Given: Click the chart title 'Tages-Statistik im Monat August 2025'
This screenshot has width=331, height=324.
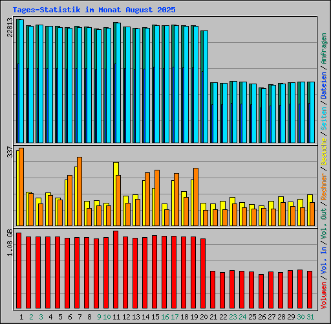Looking at the screenshot, I should (94, 10).
